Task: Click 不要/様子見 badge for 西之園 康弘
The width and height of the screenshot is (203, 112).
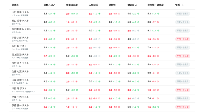Action: pyautogui.click(x=182, y=31)
